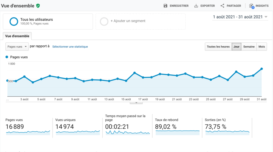Click Sélectionner une statistique link
Viewport: 273px width, 152px height.
tap(70, 47)
